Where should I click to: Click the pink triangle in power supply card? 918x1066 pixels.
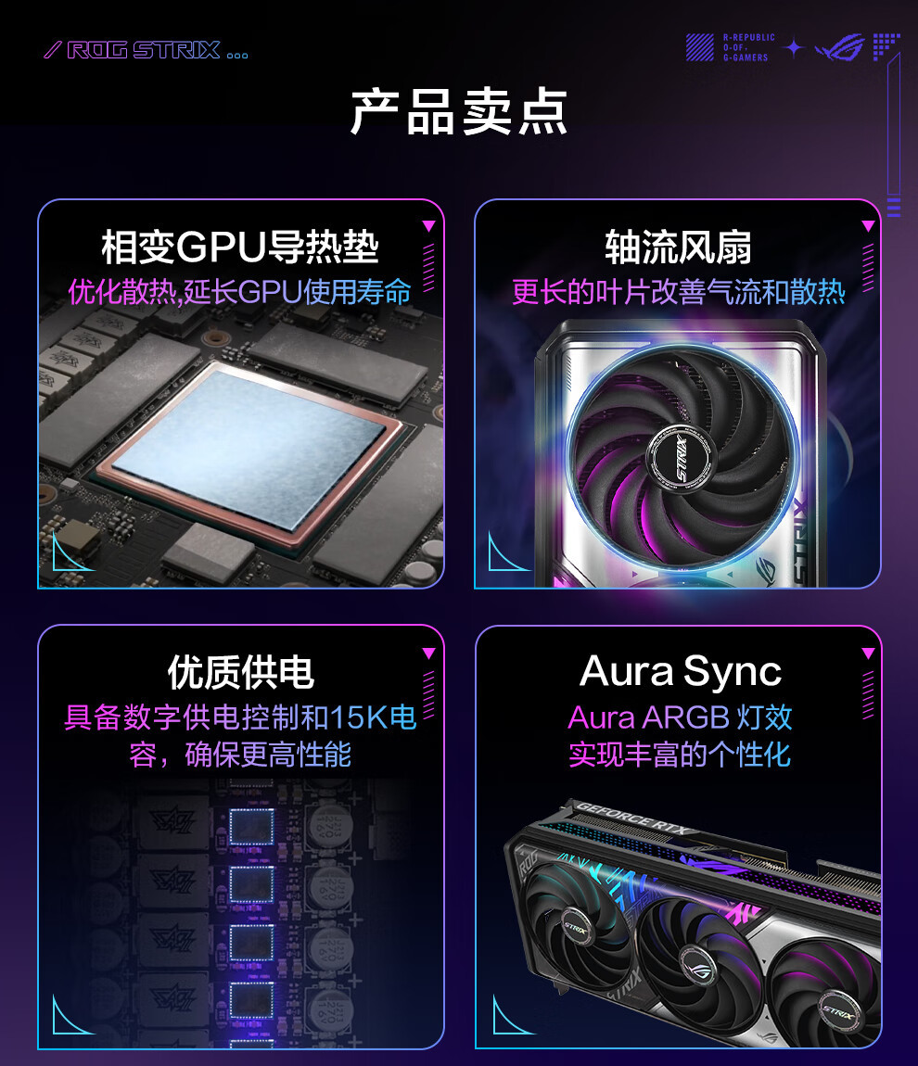pyautogui.click(x=428, y=654)
